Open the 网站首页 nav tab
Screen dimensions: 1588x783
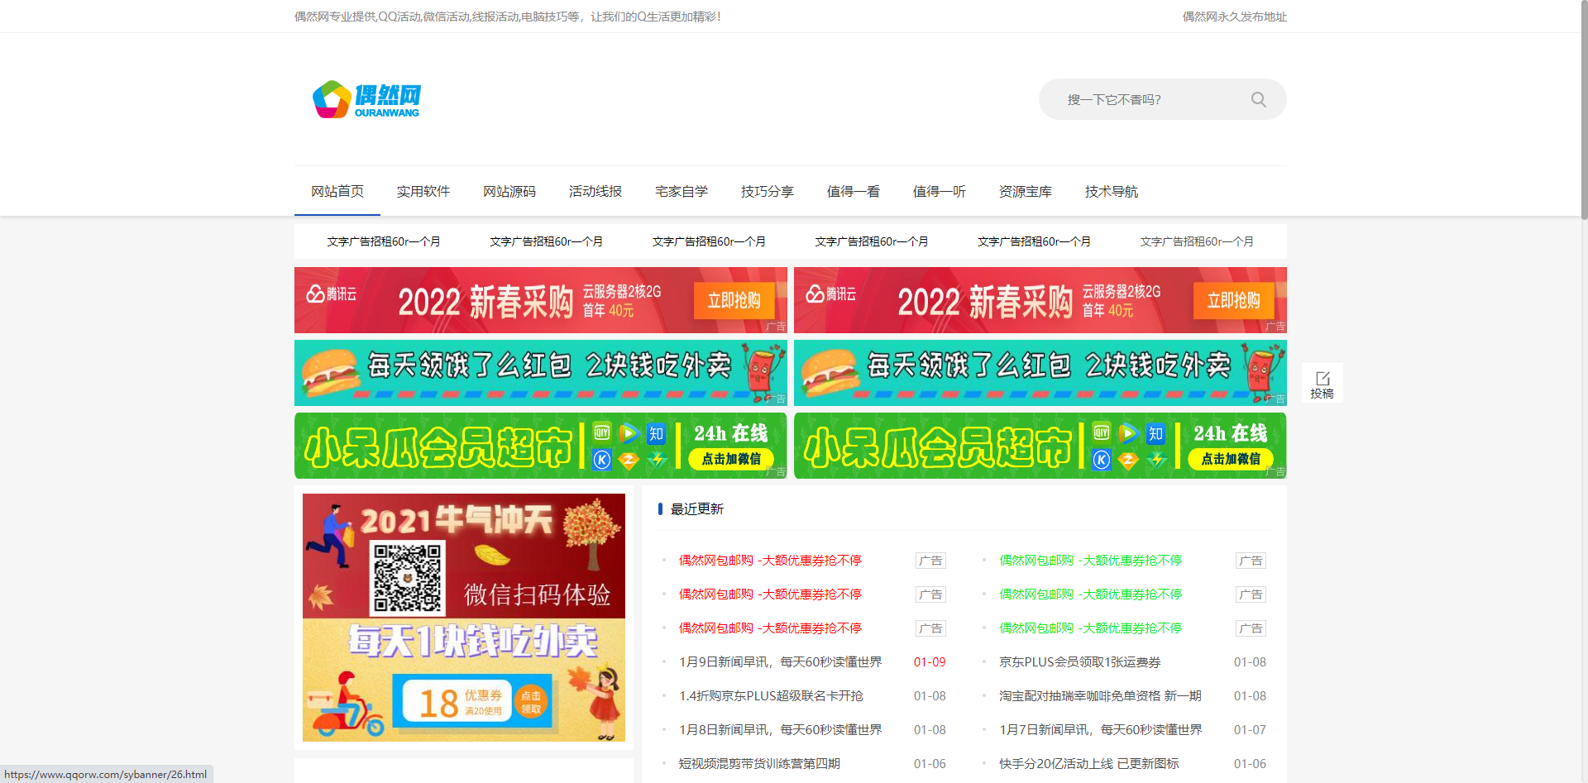[337, 191]
